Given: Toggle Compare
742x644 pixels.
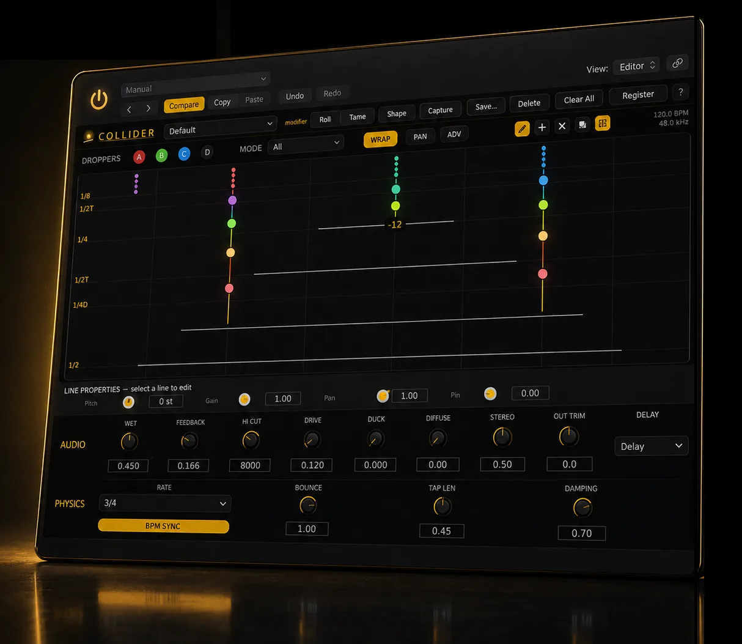Looking at the screenshot, I should click(x=184, y=105).
